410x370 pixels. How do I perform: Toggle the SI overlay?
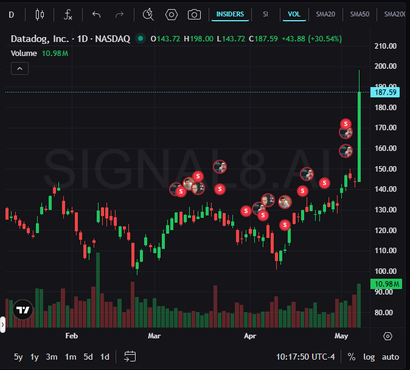click(x=265, y=14)
